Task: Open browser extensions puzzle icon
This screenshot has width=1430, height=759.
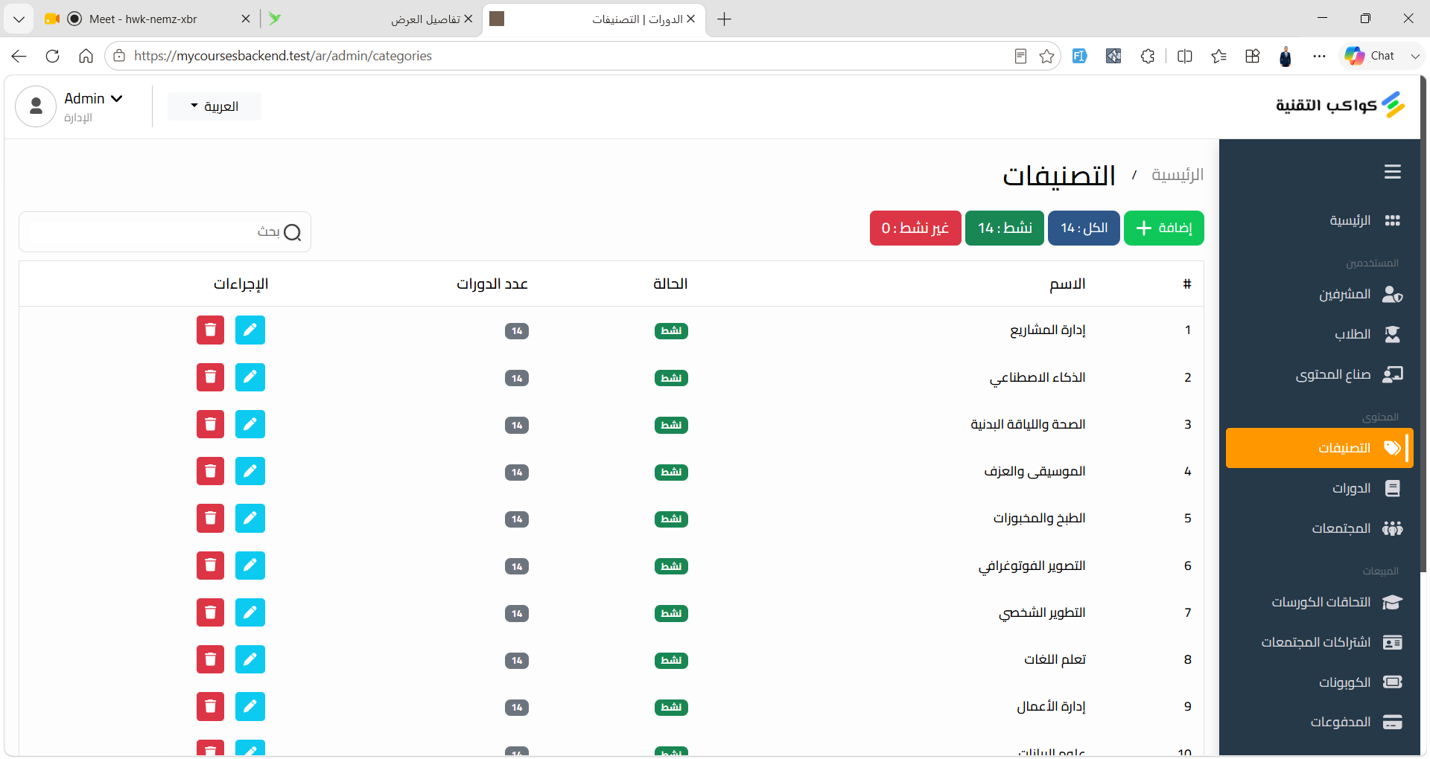Action: [x=1148, y=56]
